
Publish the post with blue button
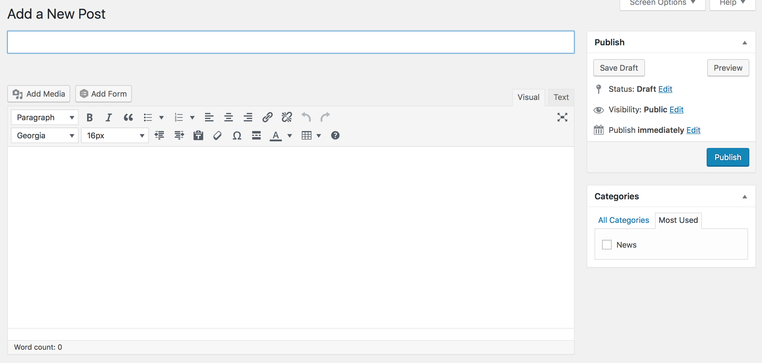pos(728,157)
